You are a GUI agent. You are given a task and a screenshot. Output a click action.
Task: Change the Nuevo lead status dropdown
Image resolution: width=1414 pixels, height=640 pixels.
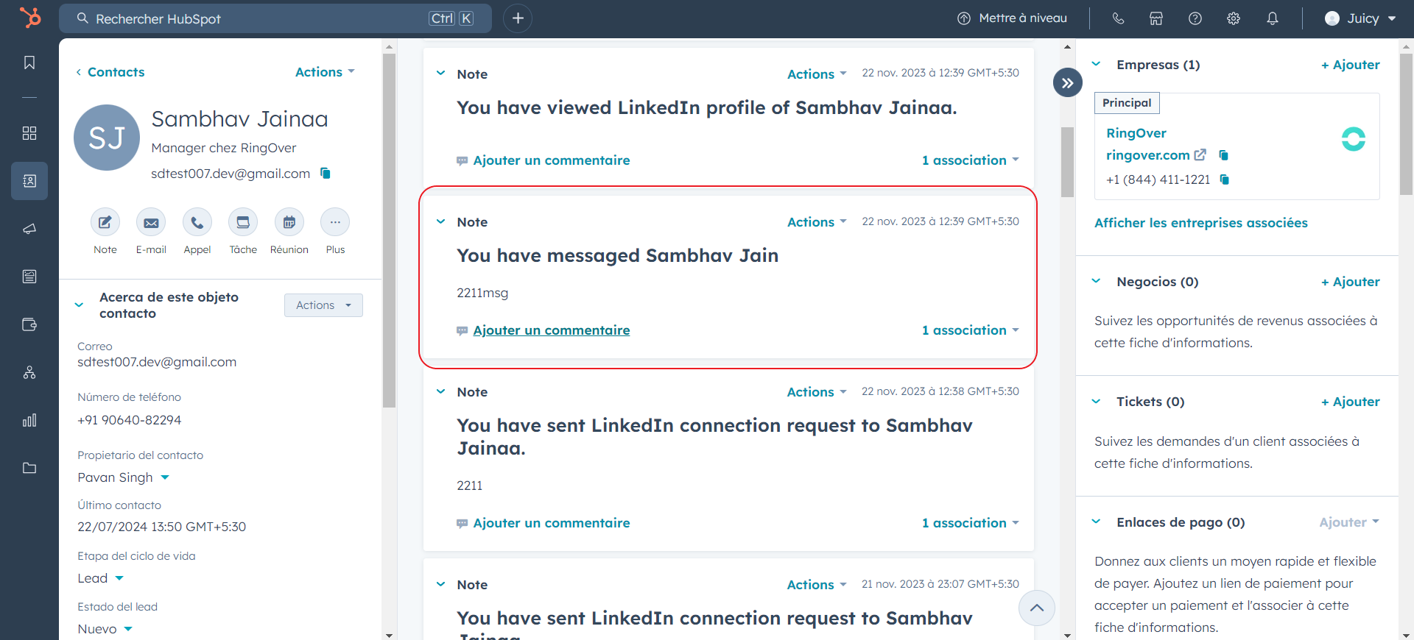click(105, 629)
